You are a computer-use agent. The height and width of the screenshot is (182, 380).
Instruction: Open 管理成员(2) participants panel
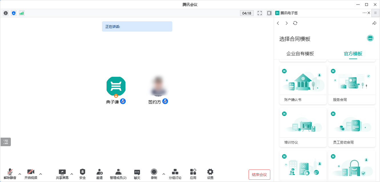[x=118, y=174]
